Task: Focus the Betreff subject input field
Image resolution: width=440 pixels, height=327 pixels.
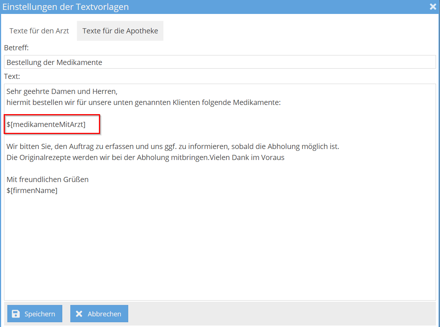Action: [220, 62]
